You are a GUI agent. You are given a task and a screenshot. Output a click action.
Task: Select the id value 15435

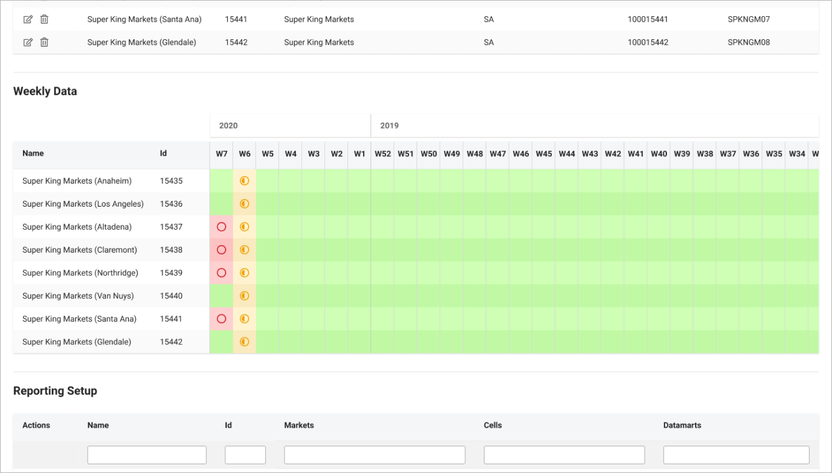point(171,181)
